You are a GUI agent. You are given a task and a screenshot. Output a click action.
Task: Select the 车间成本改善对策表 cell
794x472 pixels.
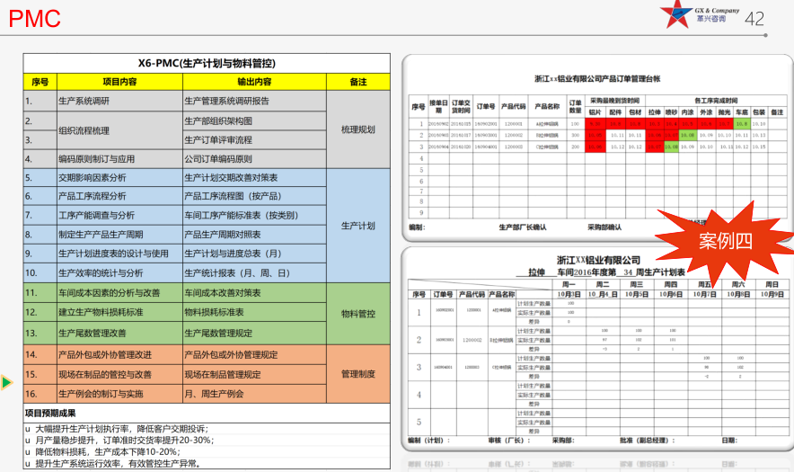pos(254,292)
